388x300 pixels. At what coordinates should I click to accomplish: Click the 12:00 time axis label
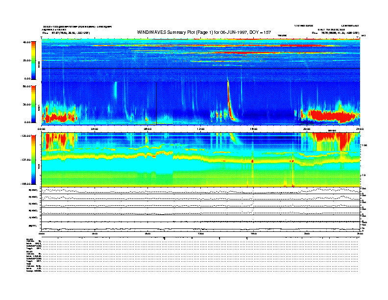point(201,128)
